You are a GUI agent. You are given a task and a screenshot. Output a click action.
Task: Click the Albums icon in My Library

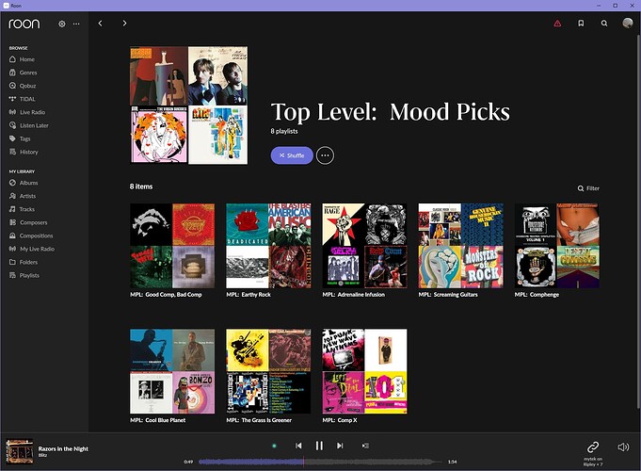click(12, 183)
